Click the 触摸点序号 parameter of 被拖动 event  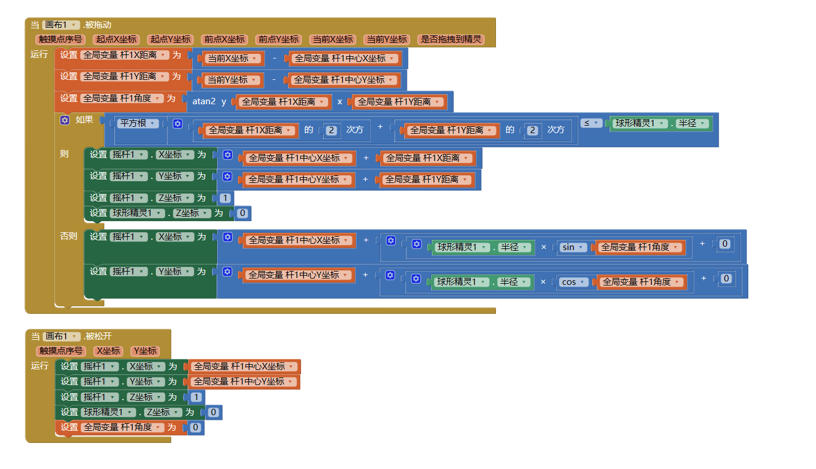point(60,39)
